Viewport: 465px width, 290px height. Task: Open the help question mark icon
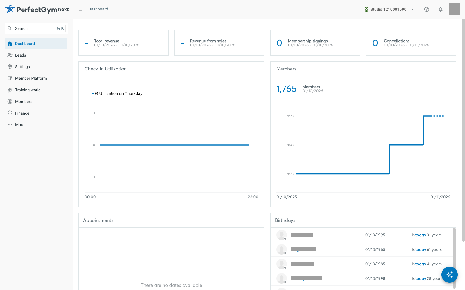click(x=427, y=9)
